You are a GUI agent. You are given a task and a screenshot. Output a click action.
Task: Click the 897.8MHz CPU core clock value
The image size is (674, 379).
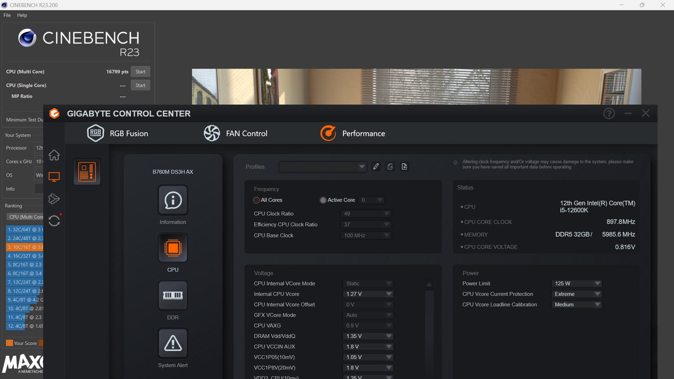click(621, 222)
